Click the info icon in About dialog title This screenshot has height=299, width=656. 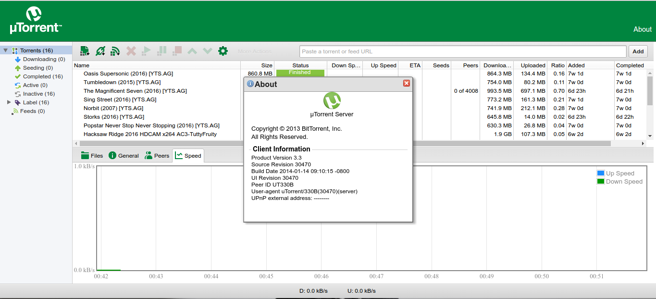click(250, 84)
